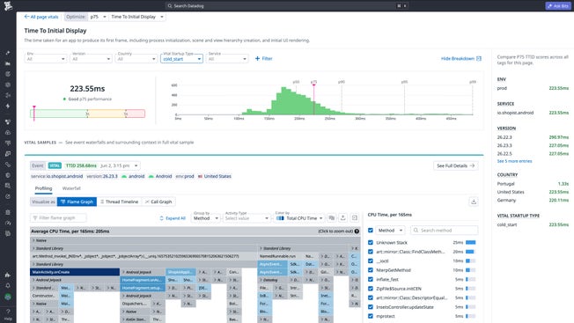Viewport: 574px width, 323px height.
Task: Click the search magnifier in Search Datadog
Action: click(170, 6)
